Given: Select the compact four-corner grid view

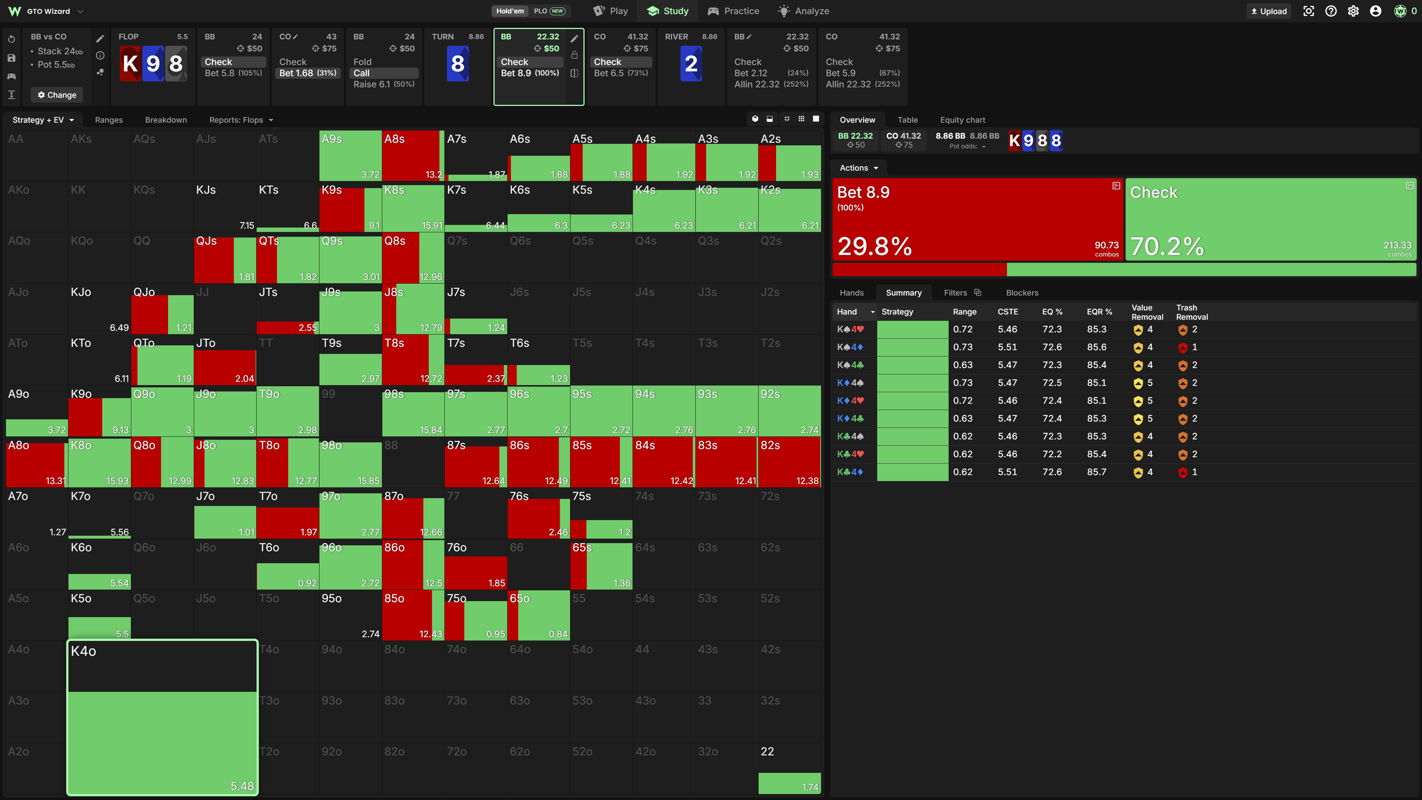Looking at the screenshot, I should point(786,119).
